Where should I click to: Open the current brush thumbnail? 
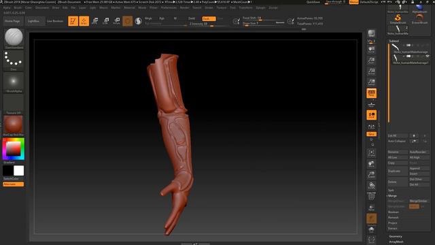point(14,37)
